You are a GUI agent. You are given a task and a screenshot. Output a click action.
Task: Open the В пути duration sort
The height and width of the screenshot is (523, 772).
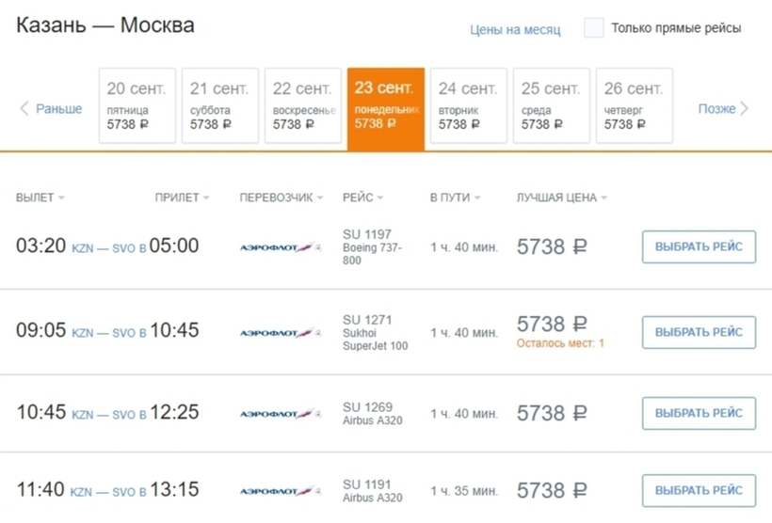click(455, 198)
